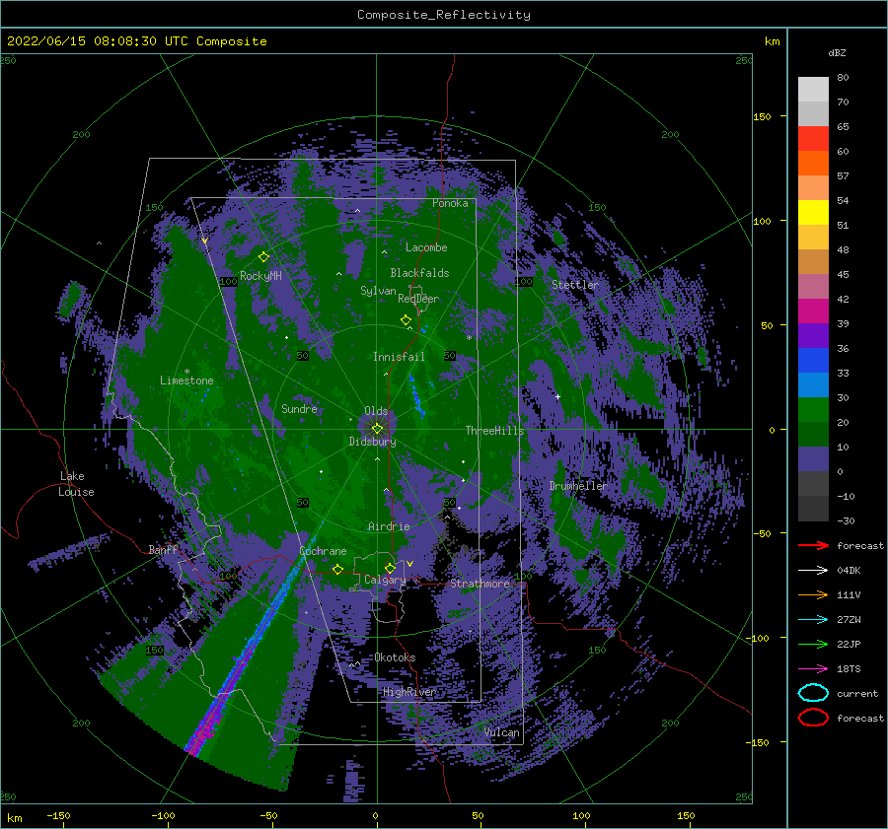
Task: Select the light gray 80 dBZ swatch
Action: (x=813, y=89)
